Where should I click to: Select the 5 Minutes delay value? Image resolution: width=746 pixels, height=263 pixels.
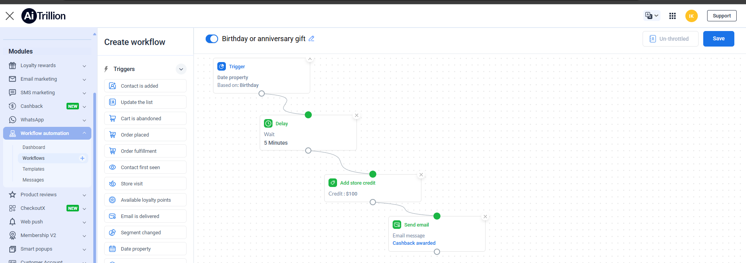[x=276, y=143]
